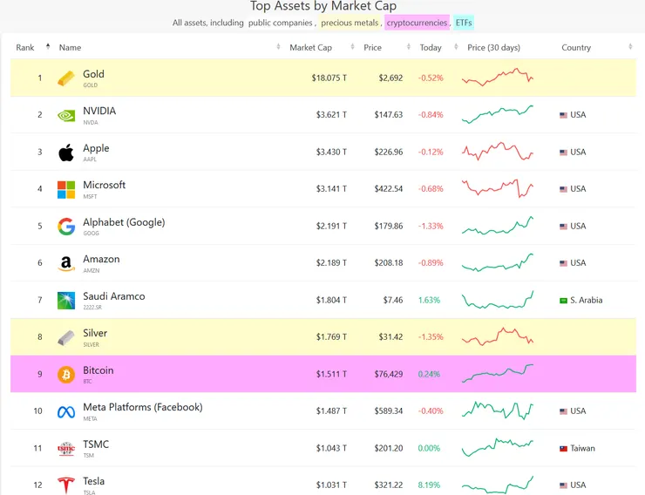Click the Amazon logo icon
Screen dimensions: 645x495
click(x=66, y=263)
